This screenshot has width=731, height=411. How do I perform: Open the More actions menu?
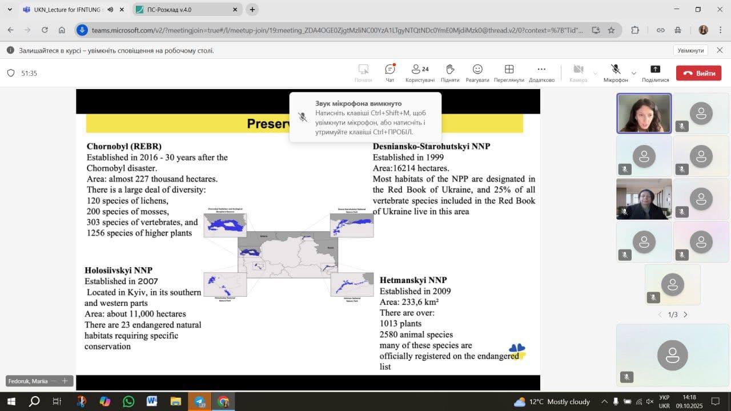tap(541, 72)
